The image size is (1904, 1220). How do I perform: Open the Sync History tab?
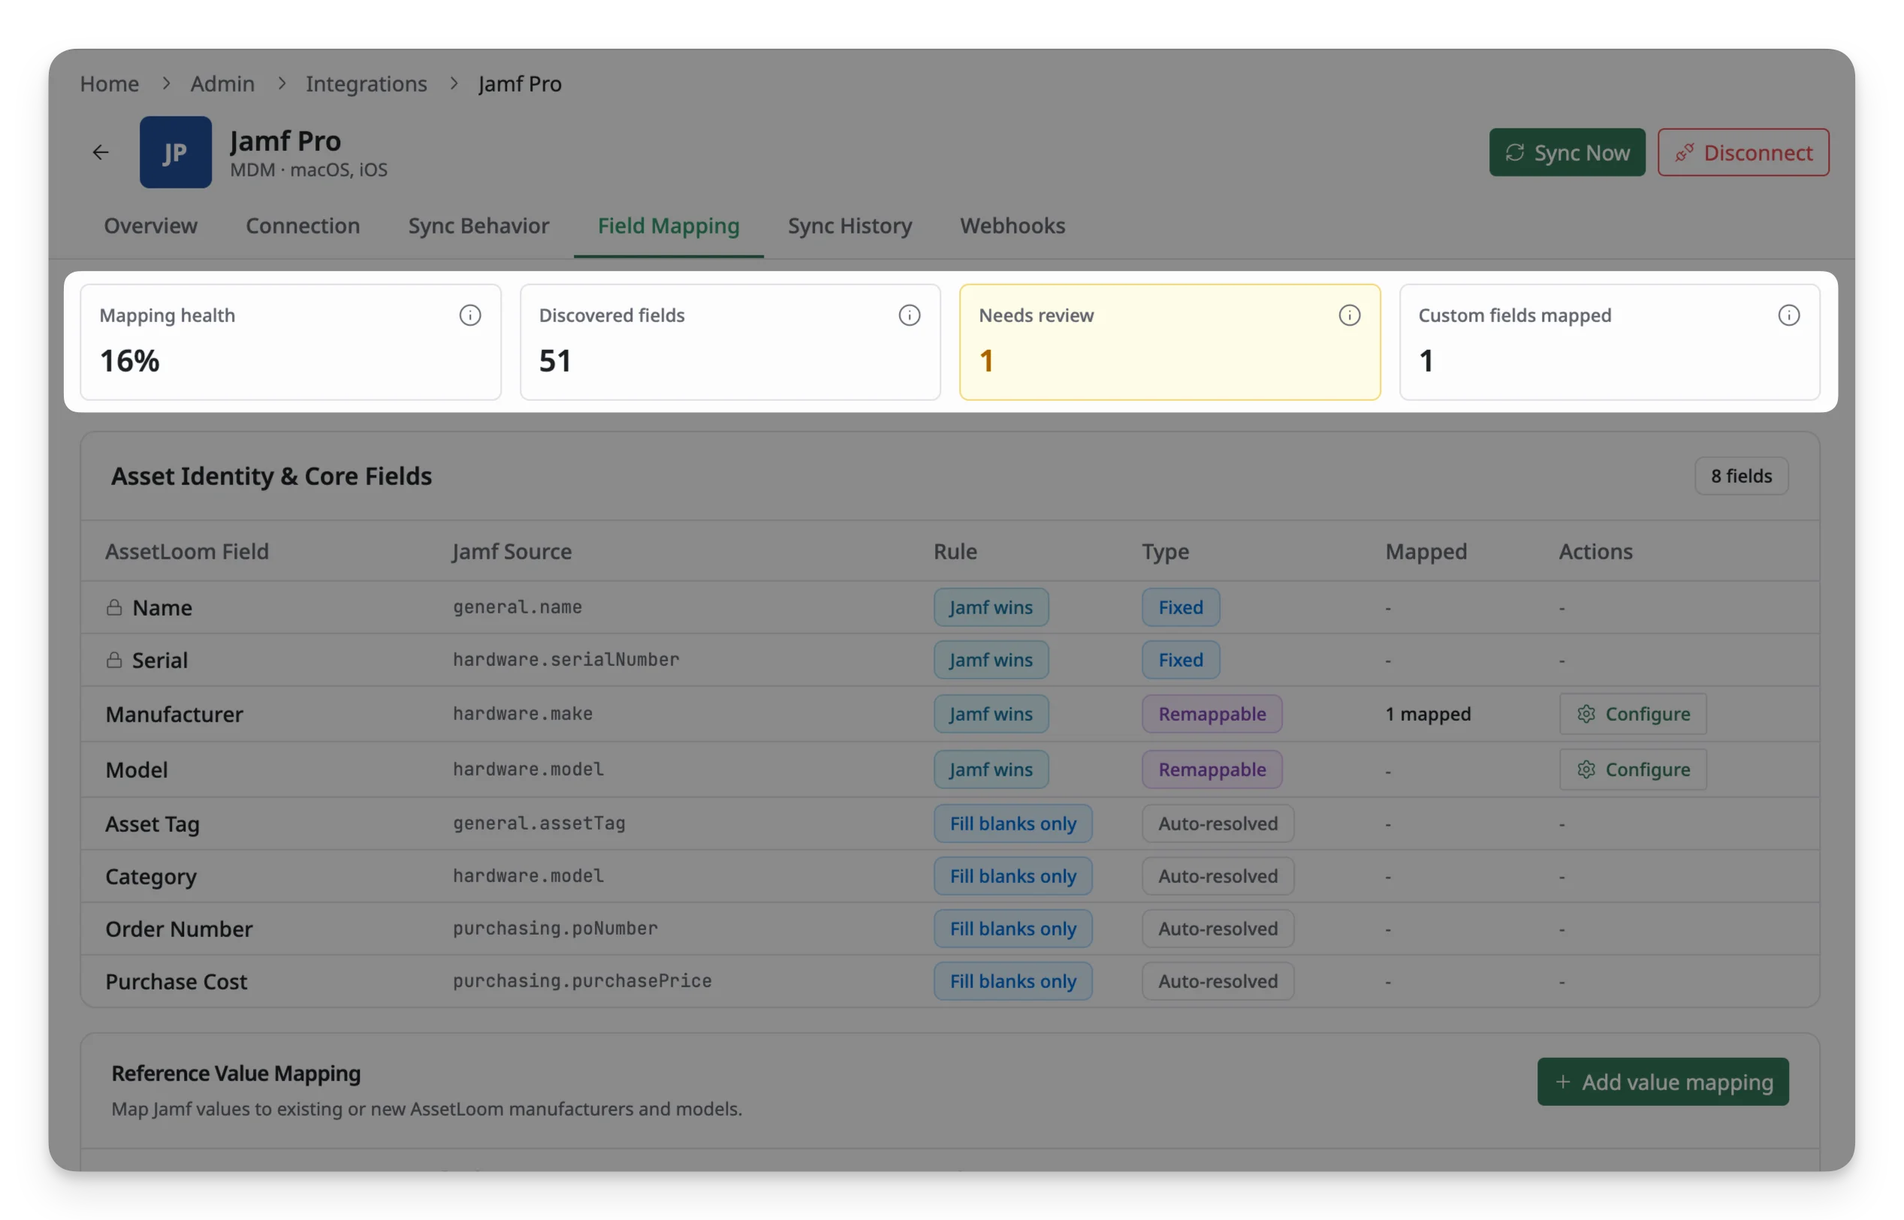click(849, 226)
